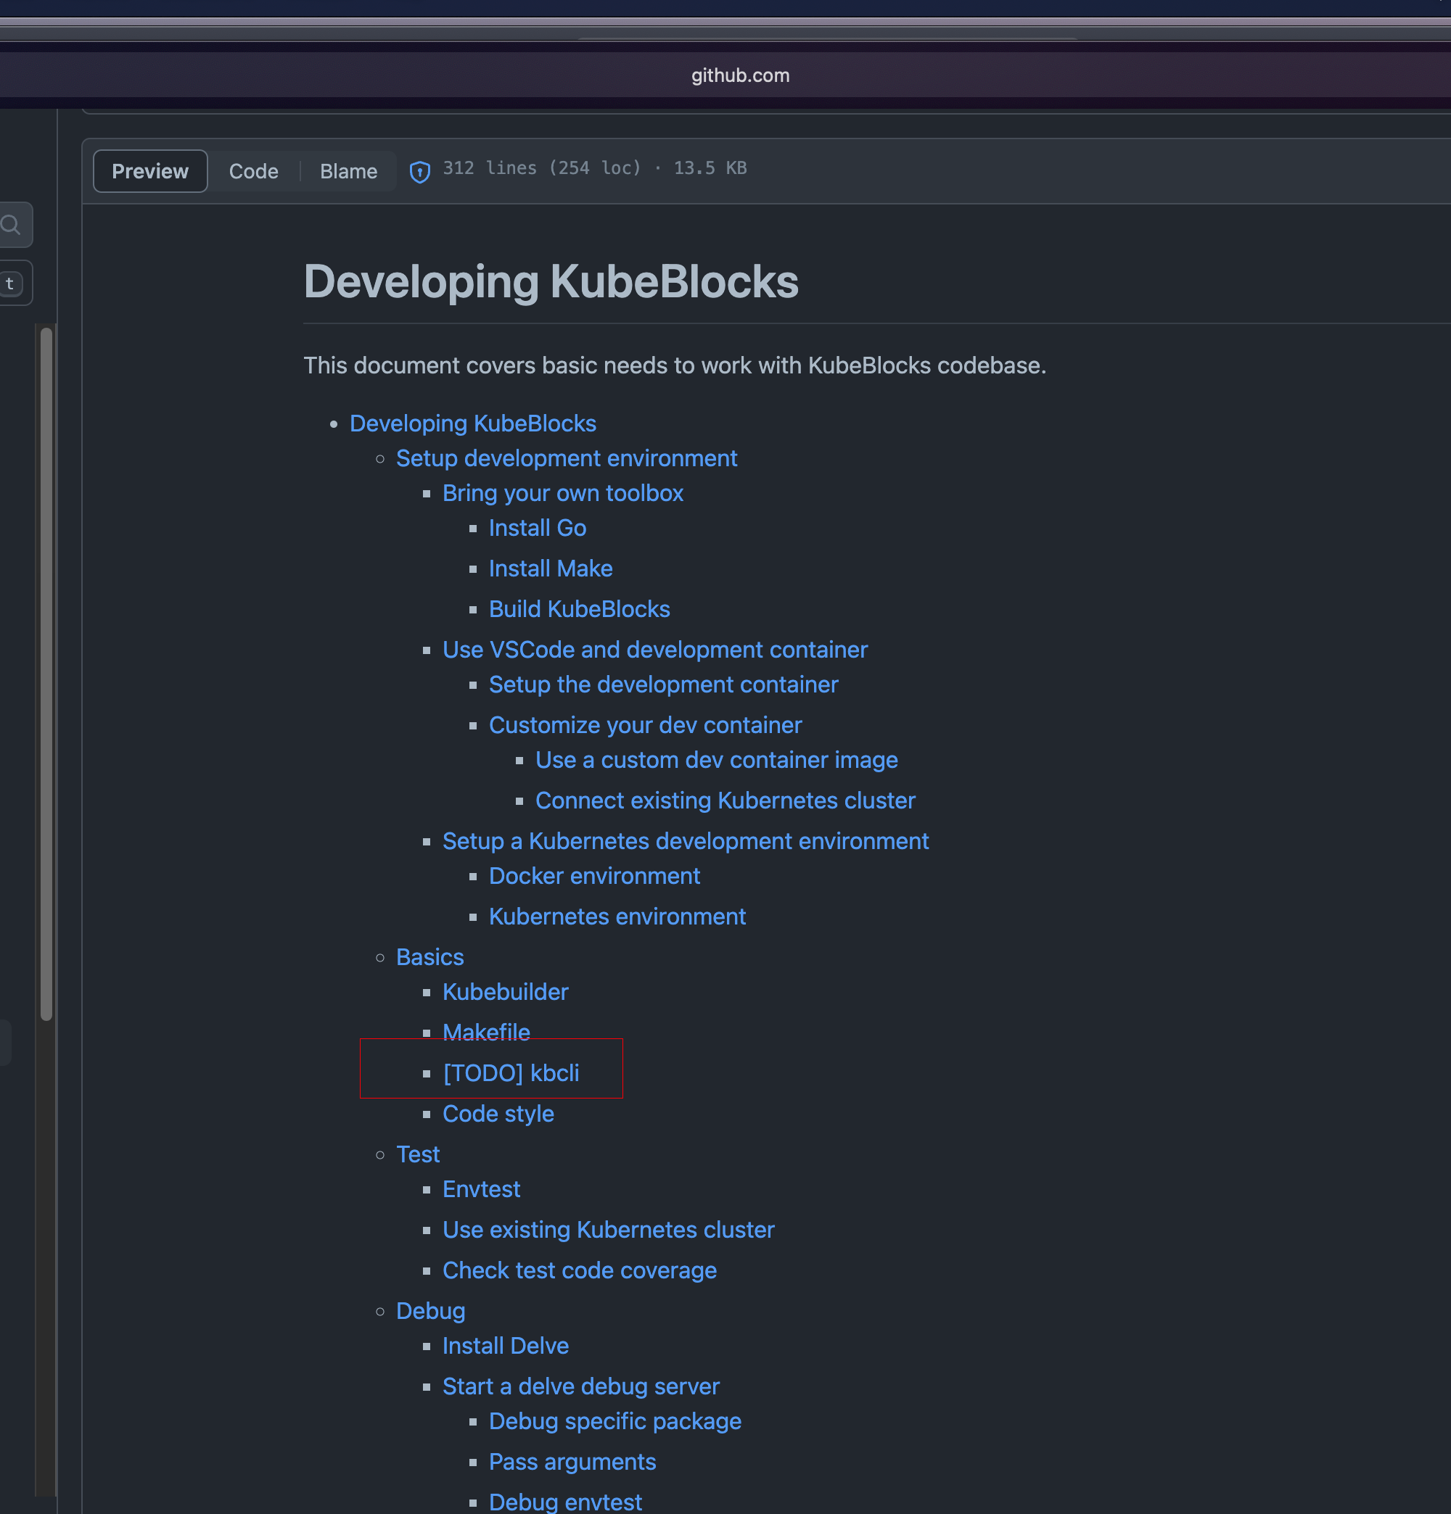Screen dimensions: 1451x1514
Task: Open the 'Build KubeBlocks' link
Action: coord(578,608)
